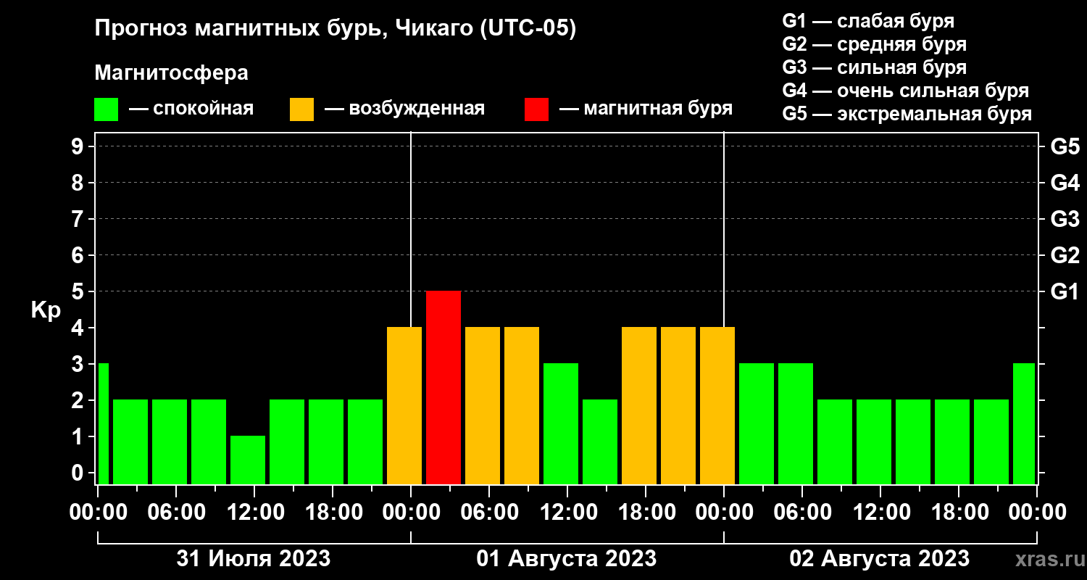
Task: Click the '06:00' time label above 31 Июля 2023
Action: [x=176, y=513]
